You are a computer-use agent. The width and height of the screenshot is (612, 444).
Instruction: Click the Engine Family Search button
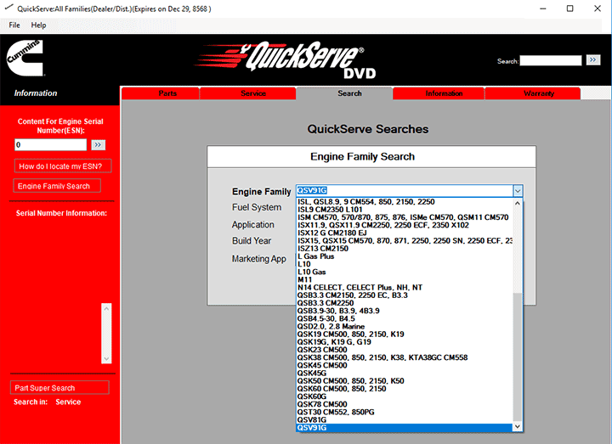click(57, 186)
